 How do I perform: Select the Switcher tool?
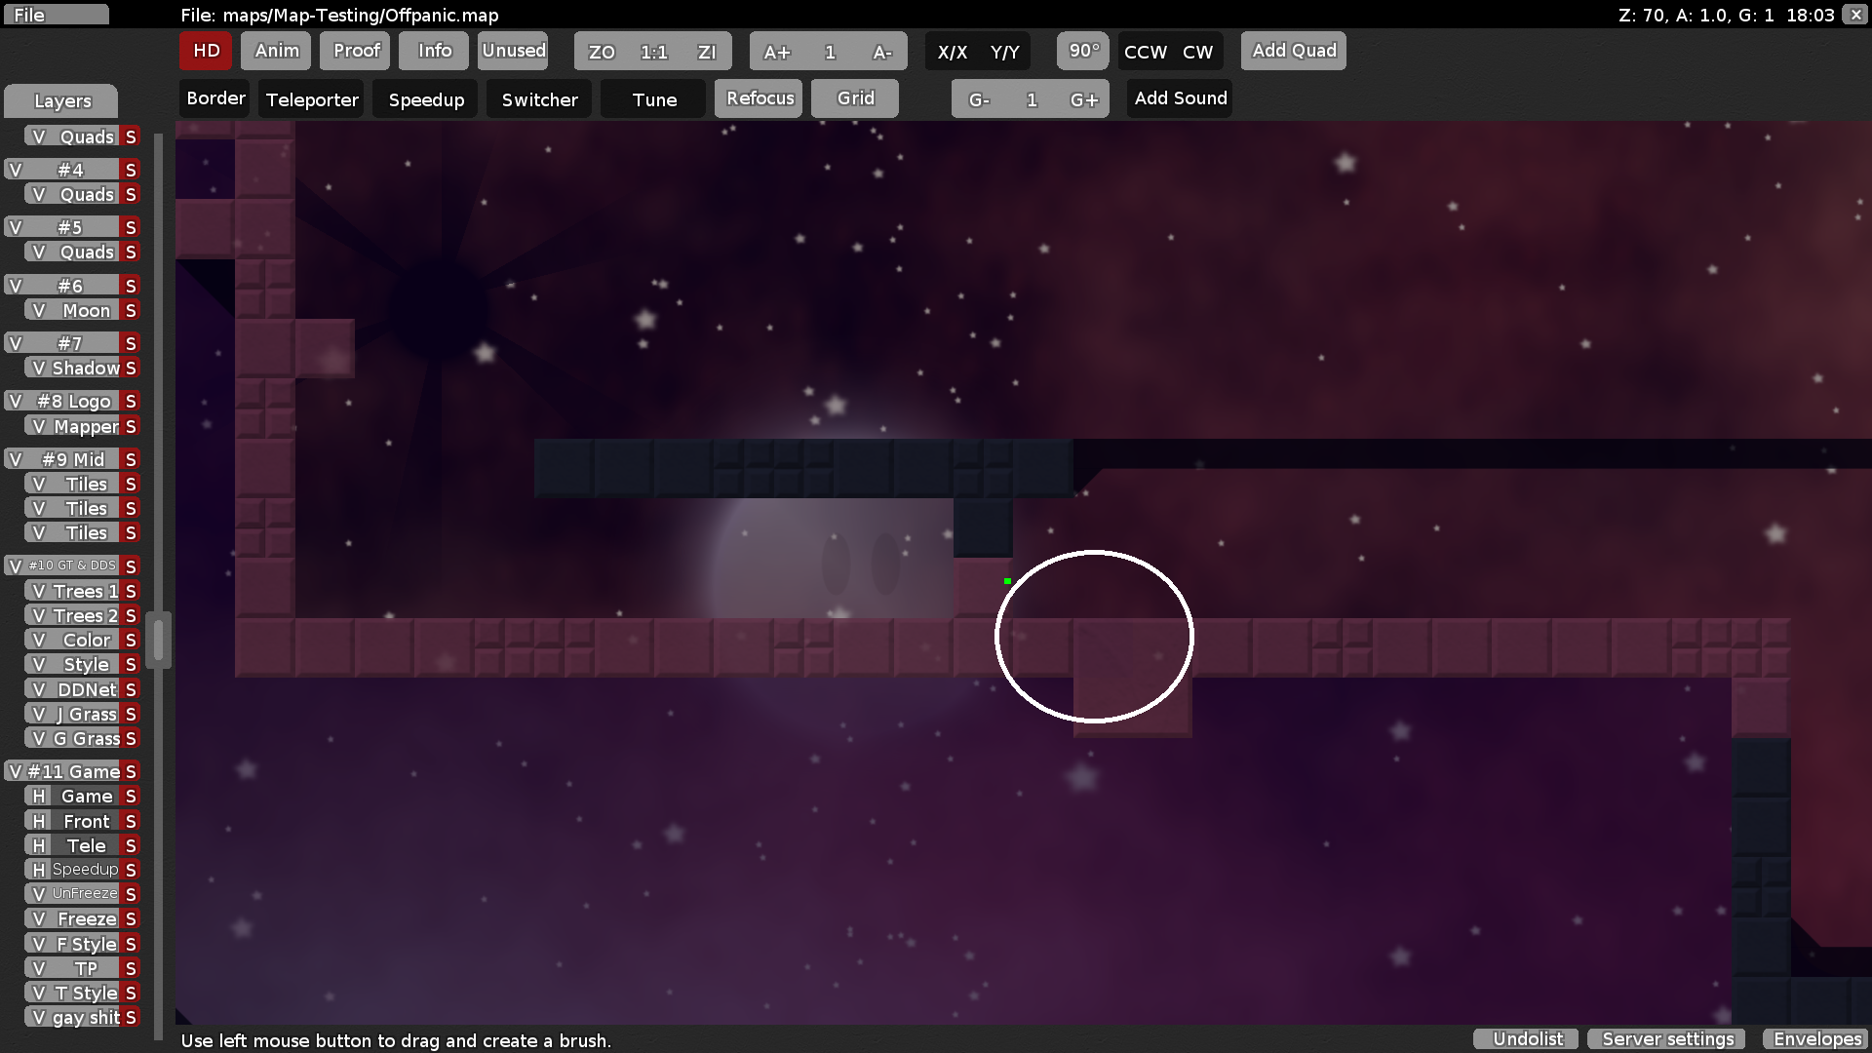tap(538, 98)
